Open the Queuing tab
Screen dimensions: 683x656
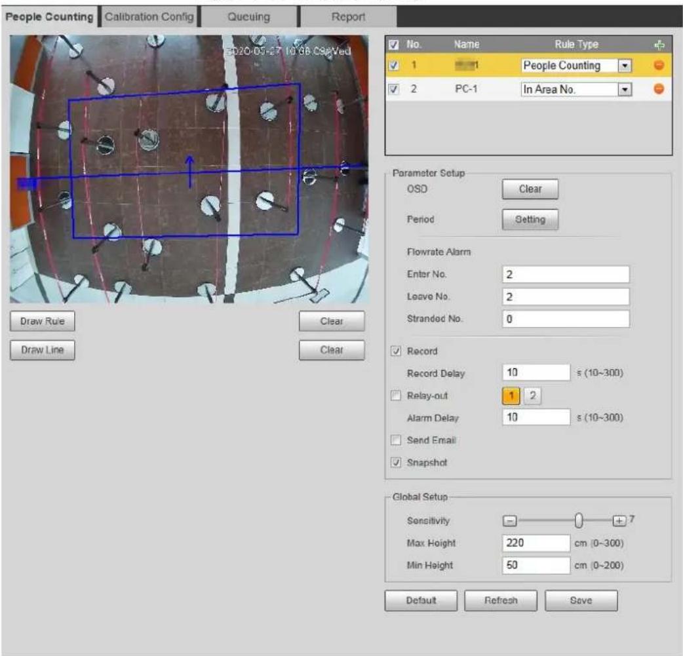(248, 16)
